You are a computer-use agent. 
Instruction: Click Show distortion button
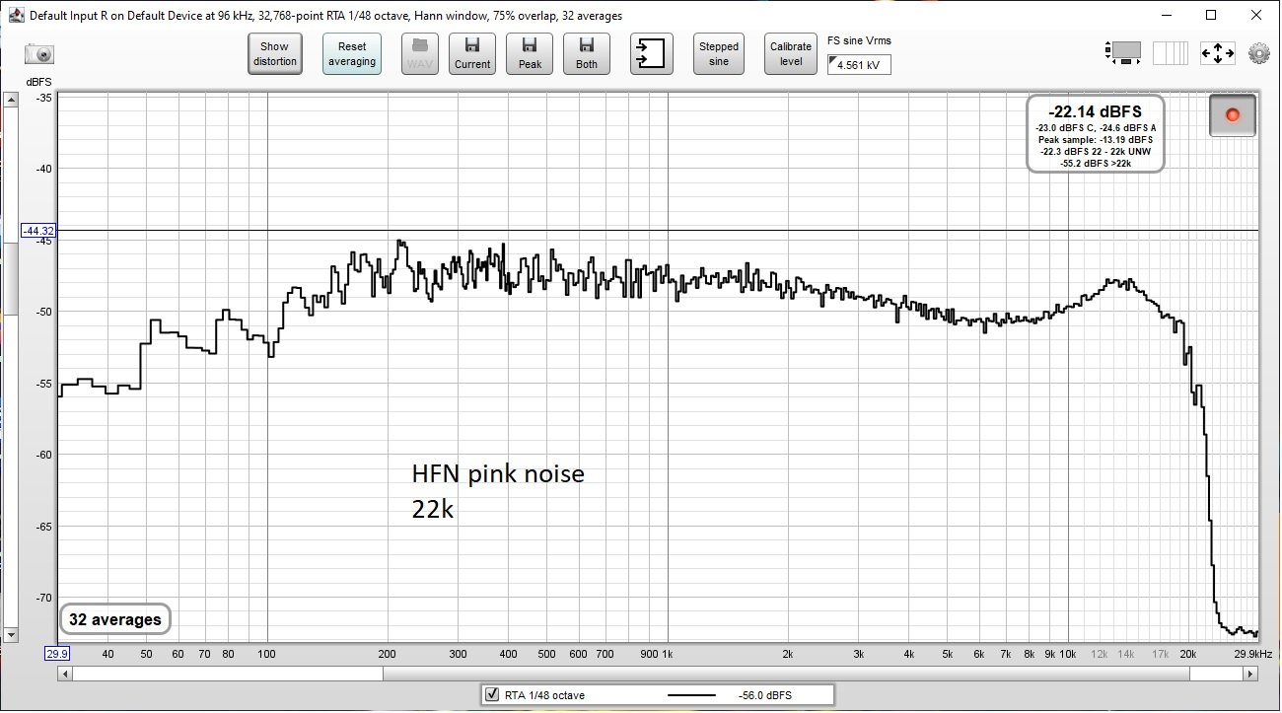click(274, 53)
